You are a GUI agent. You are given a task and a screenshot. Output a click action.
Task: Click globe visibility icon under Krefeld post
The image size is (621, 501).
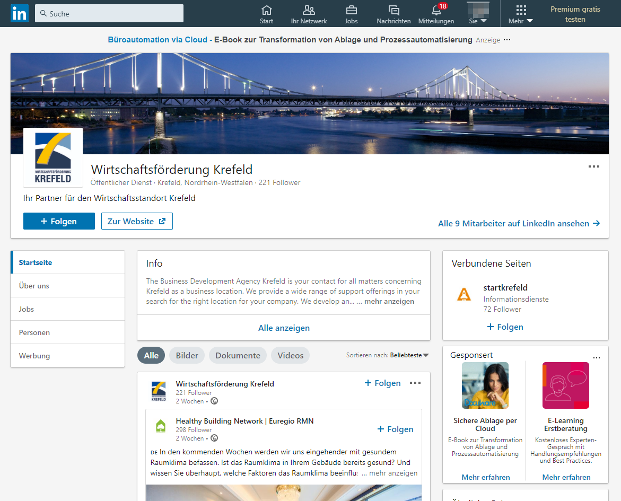[214, 401]
